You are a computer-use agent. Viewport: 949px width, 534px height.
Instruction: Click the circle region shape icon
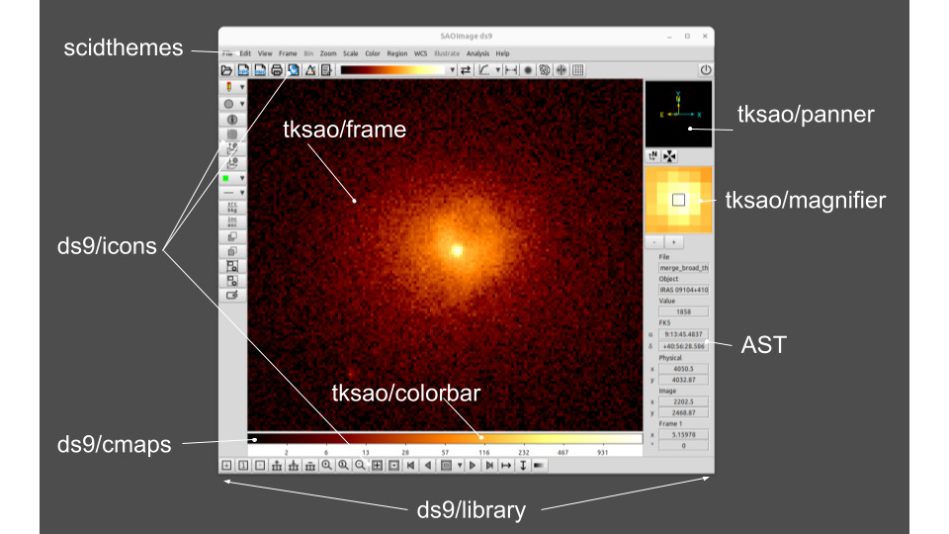228,104
